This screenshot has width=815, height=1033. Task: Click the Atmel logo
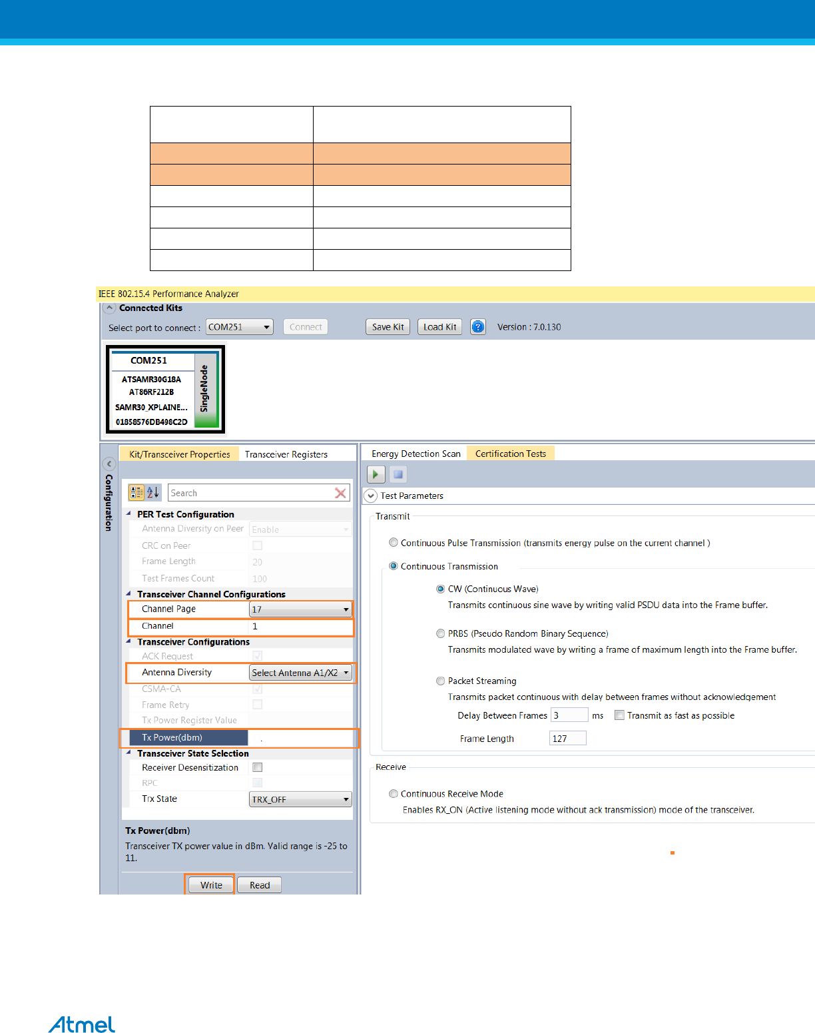pyautogui.click(x=82, y=1024)
